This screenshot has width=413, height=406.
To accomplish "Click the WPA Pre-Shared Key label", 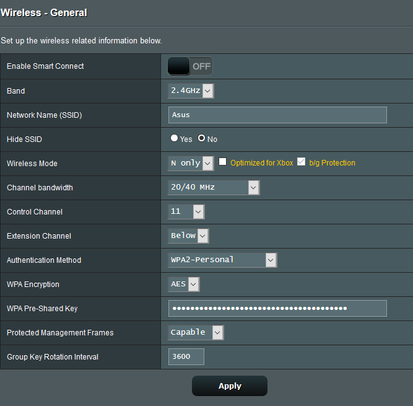I will click(x=42, y=309).
